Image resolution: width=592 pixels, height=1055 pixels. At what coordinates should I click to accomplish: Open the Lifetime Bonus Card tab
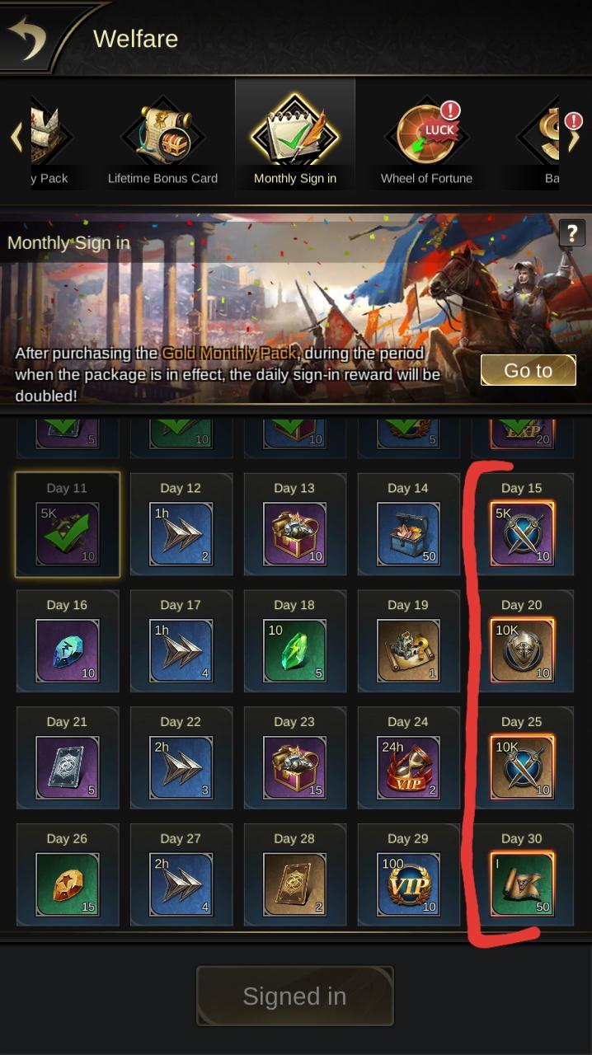click(x=162, y=142)
